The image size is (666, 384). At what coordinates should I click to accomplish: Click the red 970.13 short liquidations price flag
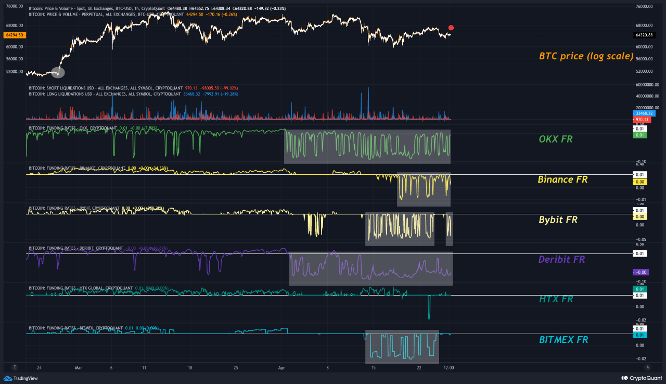click(642, 119)
